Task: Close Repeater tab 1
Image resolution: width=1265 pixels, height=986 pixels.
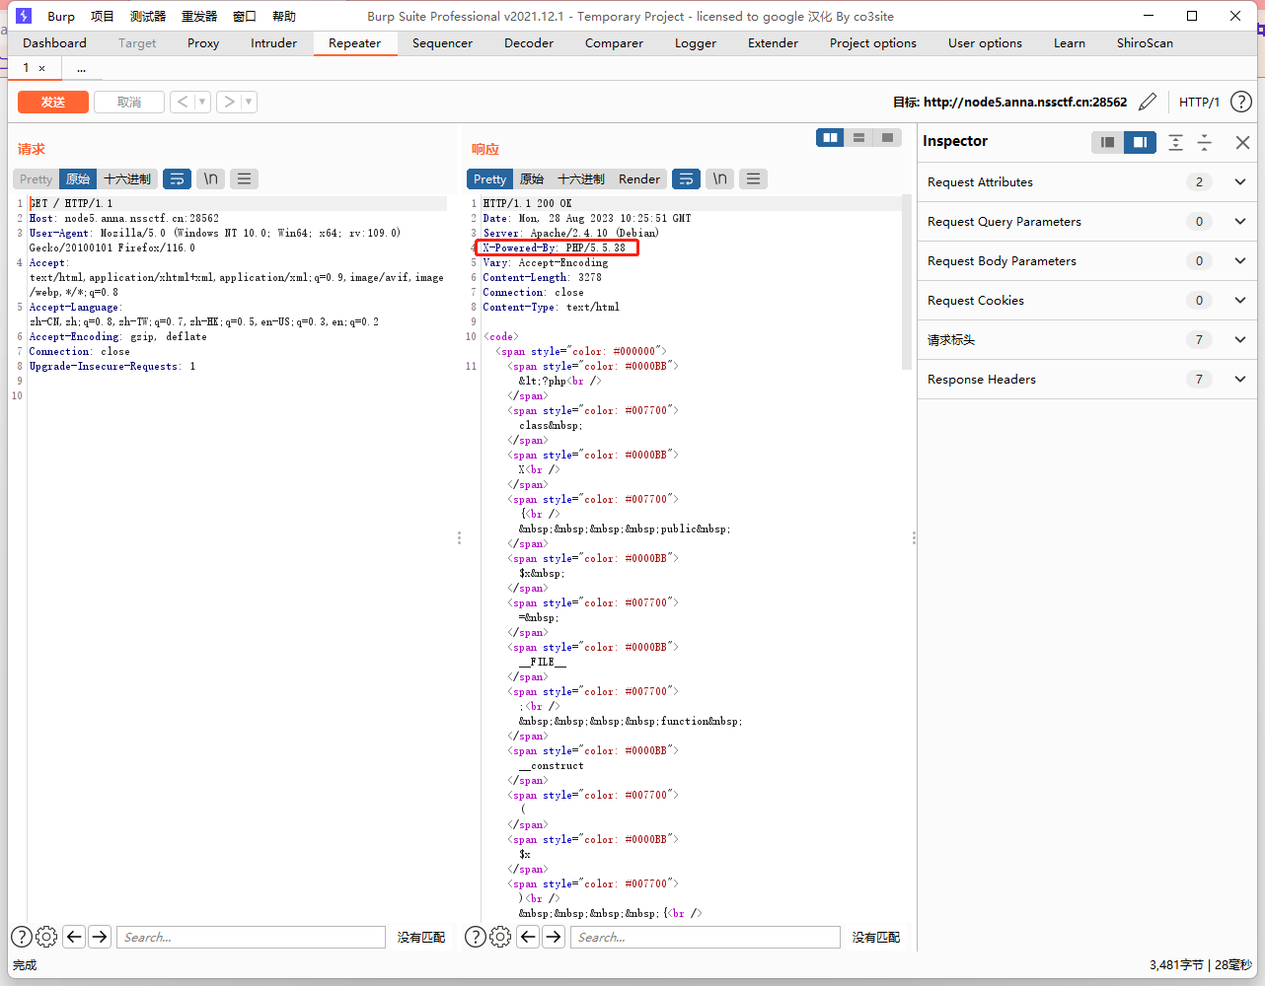Action: (41, 68)
